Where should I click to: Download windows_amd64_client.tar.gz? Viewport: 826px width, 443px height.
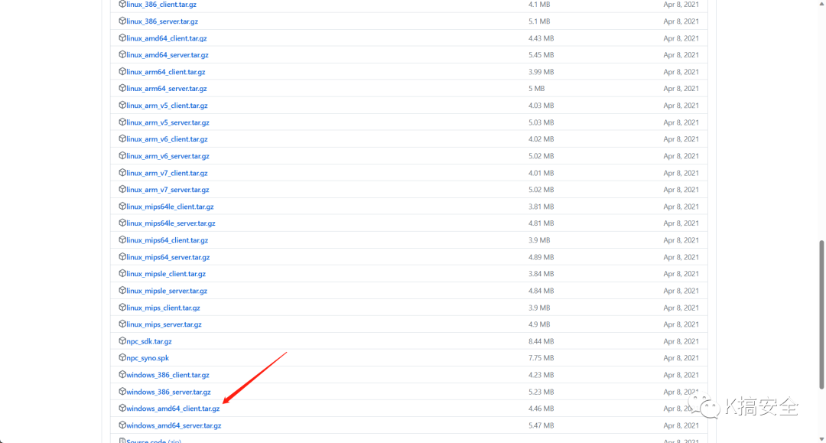pyautogui.click(x=174, y=409)
